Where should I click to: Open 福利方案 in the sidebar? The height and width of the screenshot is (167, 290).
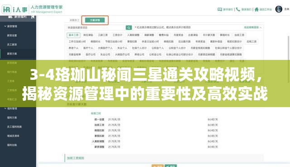(12, 118)
